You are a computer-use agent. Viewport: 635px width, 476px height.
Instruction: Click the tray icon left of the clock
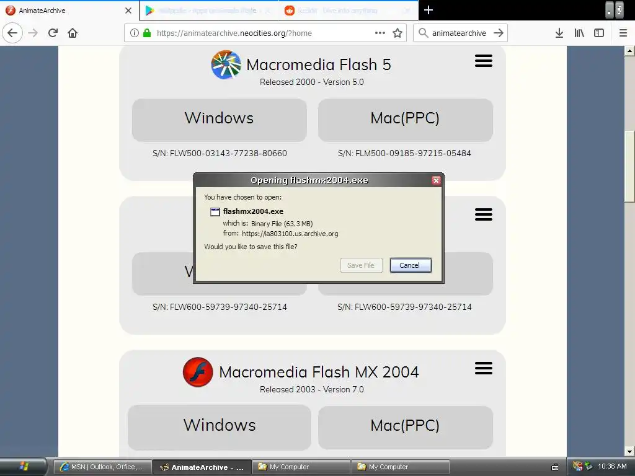(x=589, y=466)
